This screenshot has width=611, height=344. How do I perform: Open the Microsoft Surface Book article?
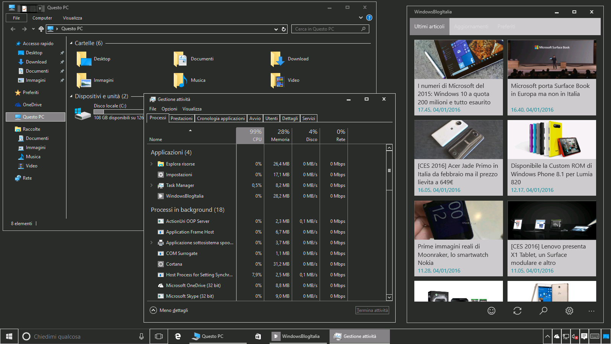pos(552,78)
